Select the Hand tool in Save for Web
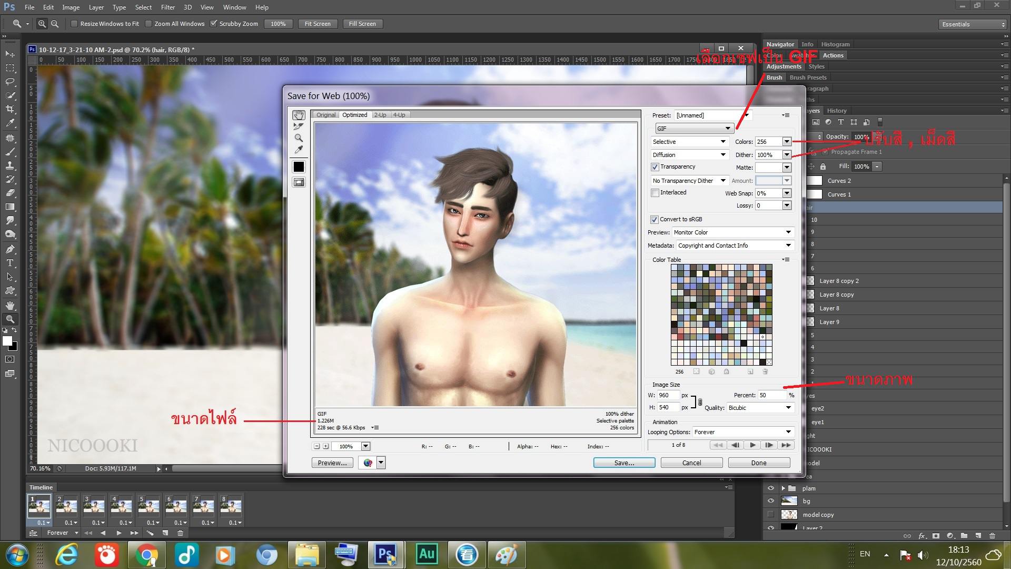 pos(299,115)
